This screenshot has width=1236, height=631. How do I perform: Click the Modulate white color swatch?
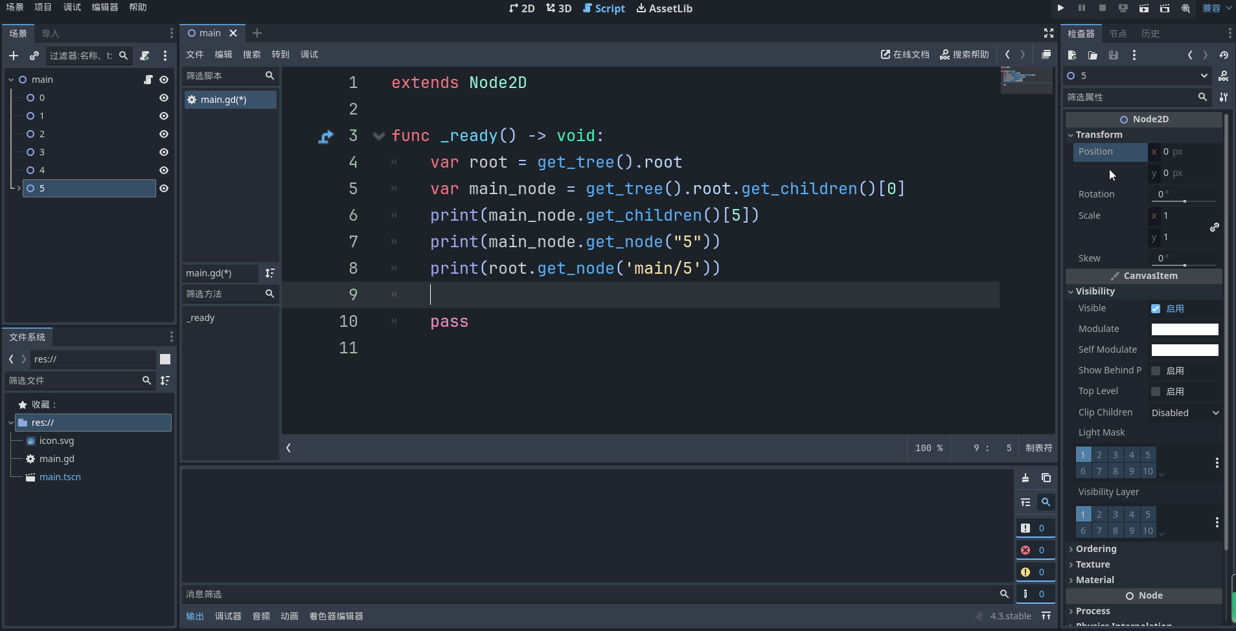(x=1184, y=329)
